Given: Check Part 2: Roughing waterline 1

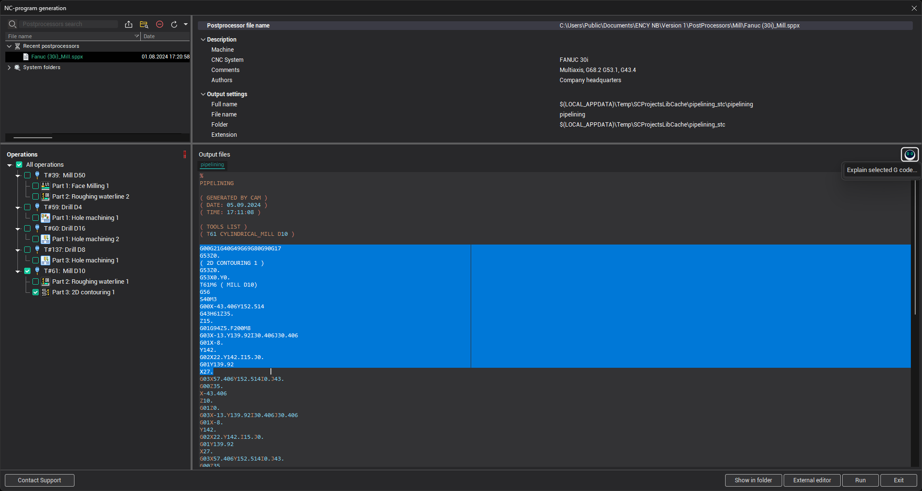Looking at the screenshot, I should [x=35, y=281].
